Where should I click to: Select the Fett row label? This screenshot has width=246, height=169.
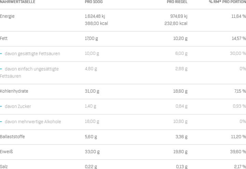(4, 38)
